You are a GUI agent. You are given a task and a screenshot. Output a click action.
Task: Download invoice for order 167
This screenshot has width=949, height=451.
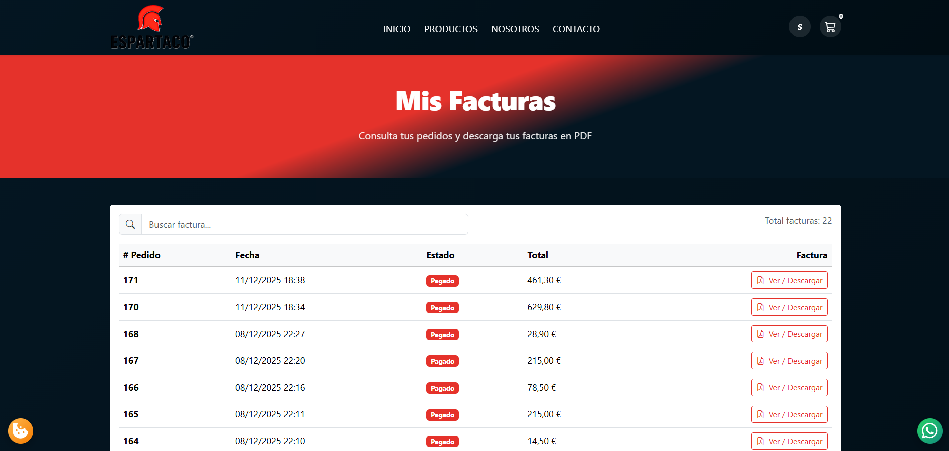click(x=789, y=361)
